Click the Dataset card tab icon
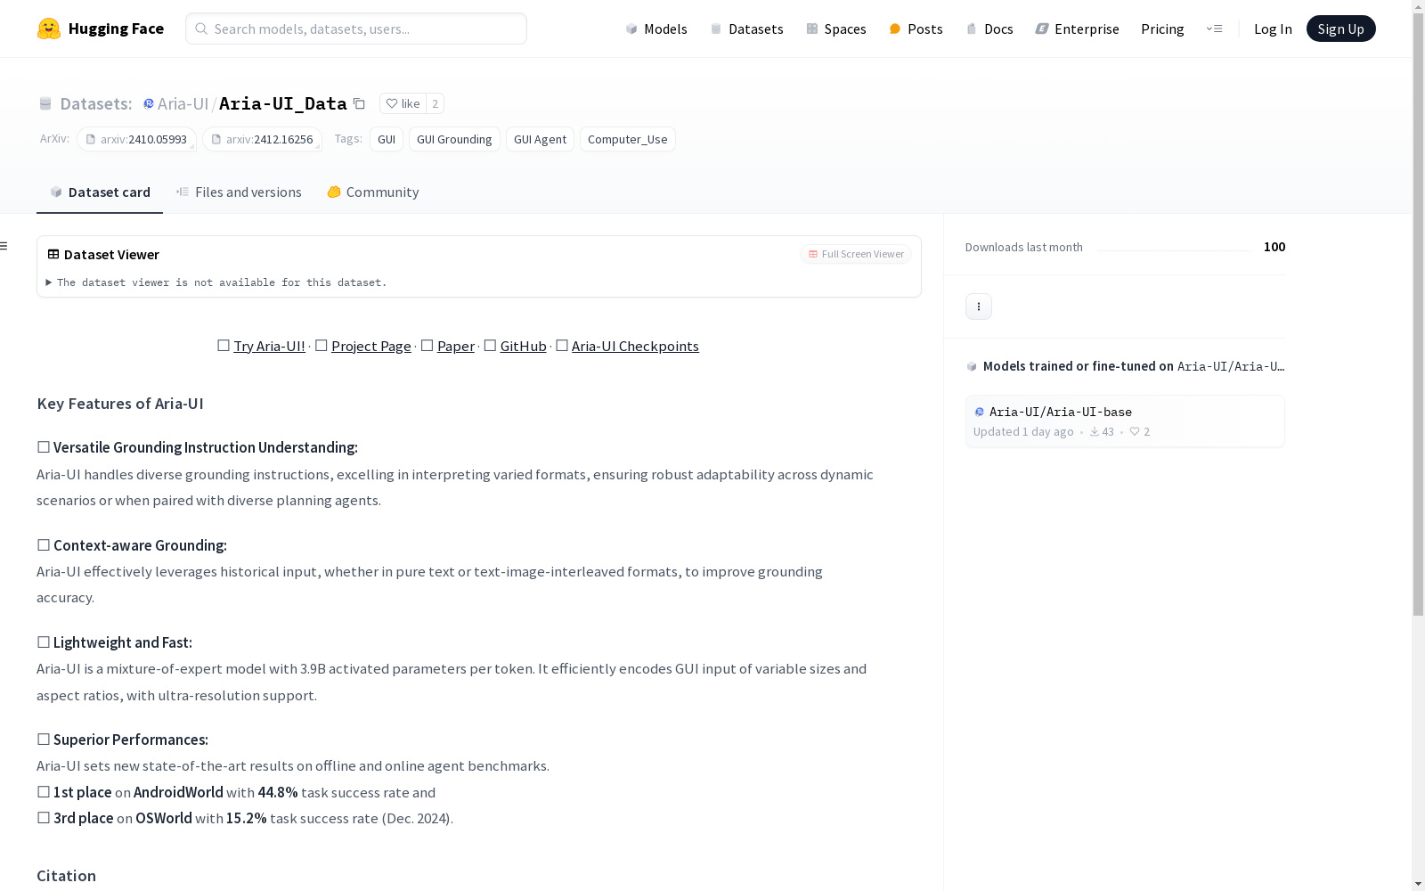1425x891 pixels. tap(56, 192)
